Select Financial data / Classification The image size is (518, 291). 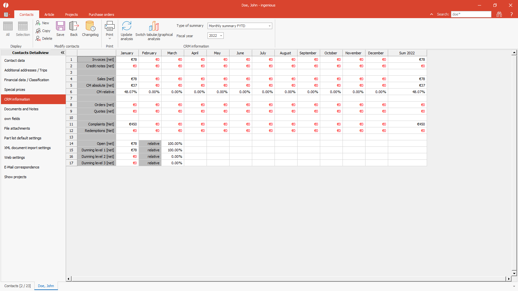pos(27,80)
